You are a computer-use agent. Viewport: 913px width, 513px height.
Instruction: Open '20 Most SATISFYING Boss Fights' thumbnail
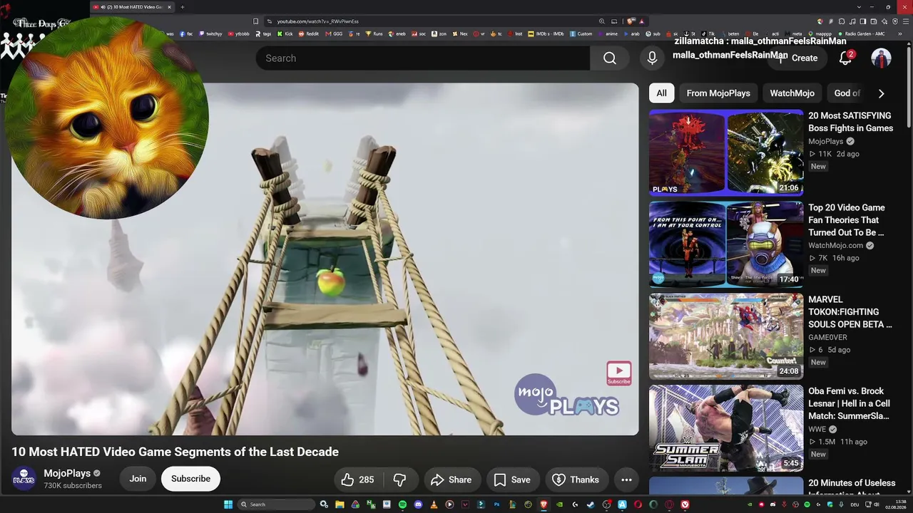tap(726, 152)
